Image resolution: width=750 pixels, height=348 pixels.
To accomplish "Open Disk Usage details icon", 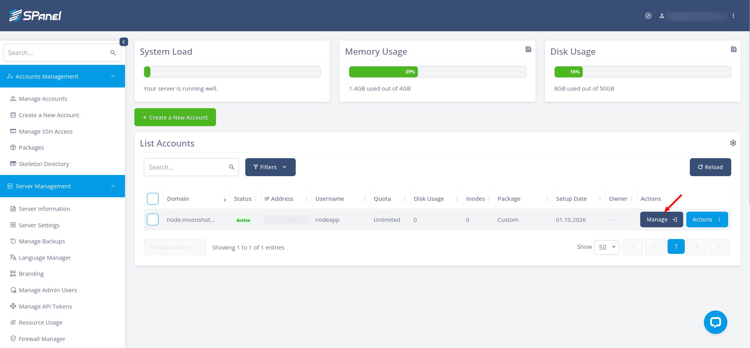I will 734,49.
